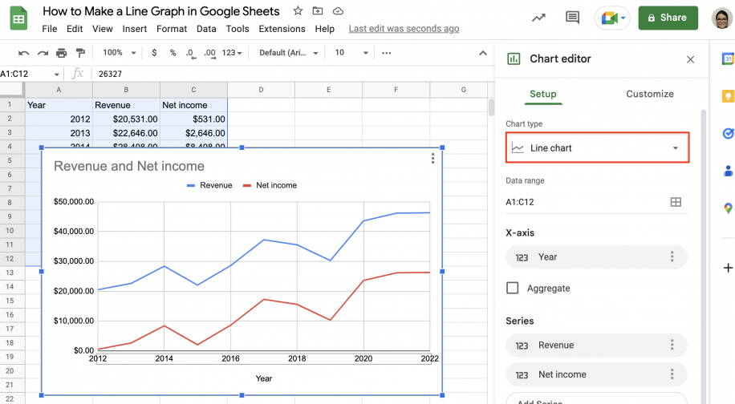Open the Extensions menu
Viewport: 735px width, 404px height.
point(282,29)
